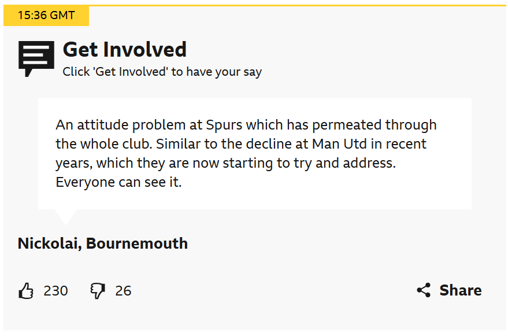Click the author name Nickolai, Bournemouth
Viewport: 508px width, 336px height.
tap(103, 243)
